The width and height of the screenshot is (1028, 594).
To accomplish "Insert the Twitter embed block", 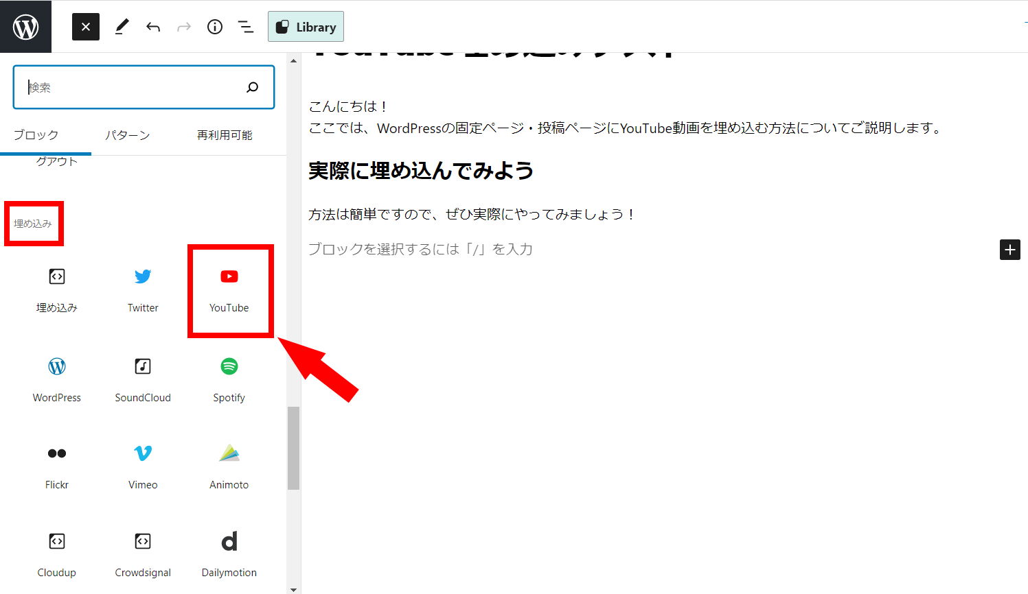I will (143, 290).
